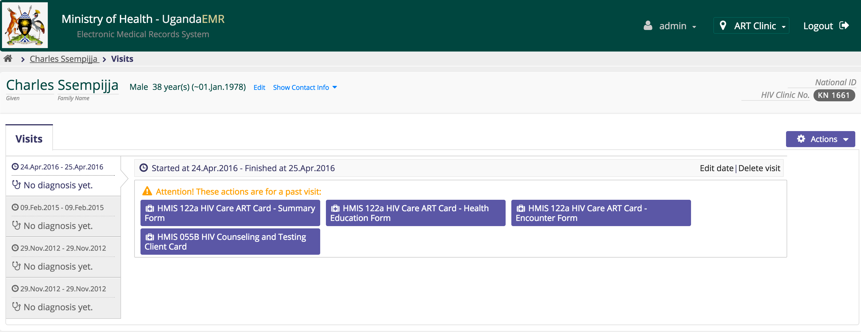Click the gear icon in Actions
The width and height of the screenshot is (861, 332).
tap(801, 139)
